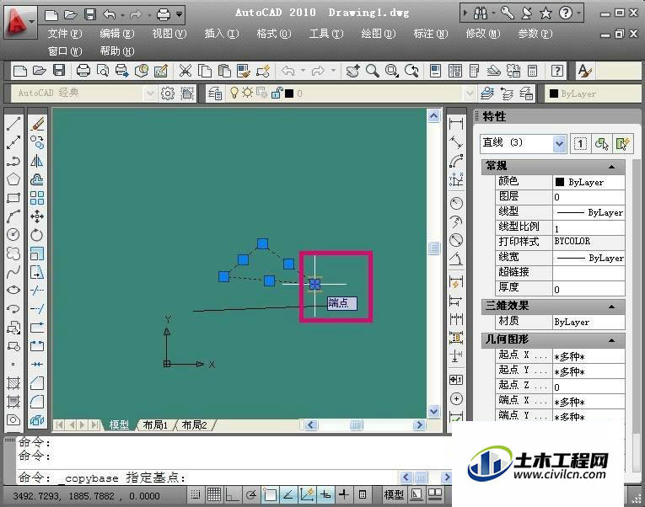
Task: Expand quick access toolbar customize arrow
Action: click(180, 14)
